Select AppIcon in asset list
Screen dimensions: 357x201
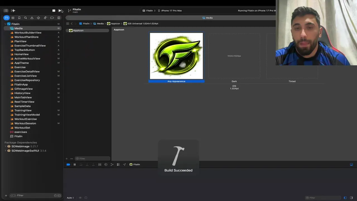[88, 30]
